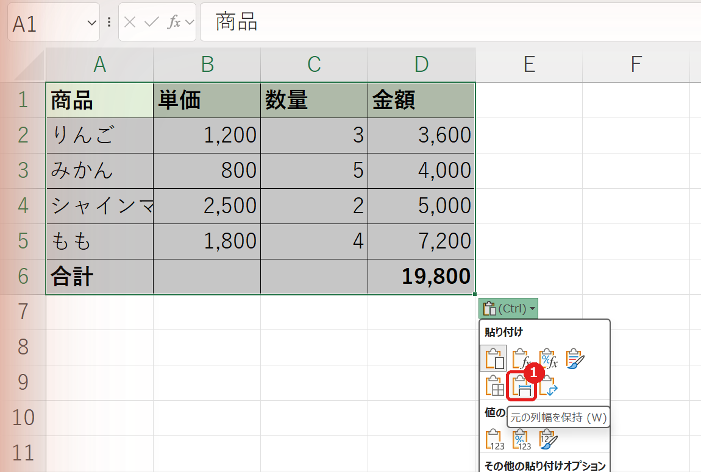Choose the Transpose paste icon
Screen dimensions: 701x472
click(548, 386)
